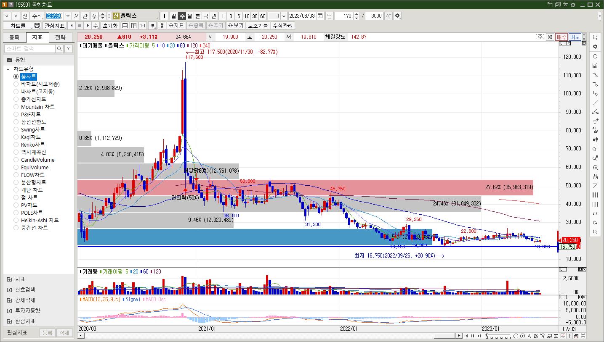Expand the 투자자동향 tree section

[9, 310]
